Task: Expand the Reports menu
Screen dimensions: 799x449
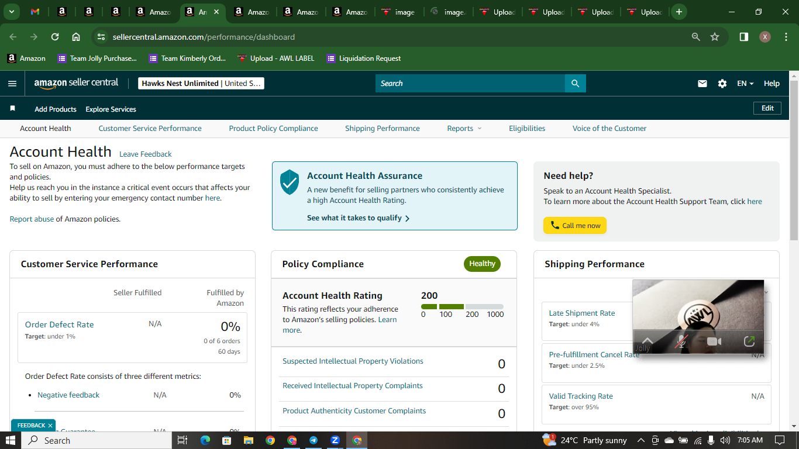Action: point(464,129)
